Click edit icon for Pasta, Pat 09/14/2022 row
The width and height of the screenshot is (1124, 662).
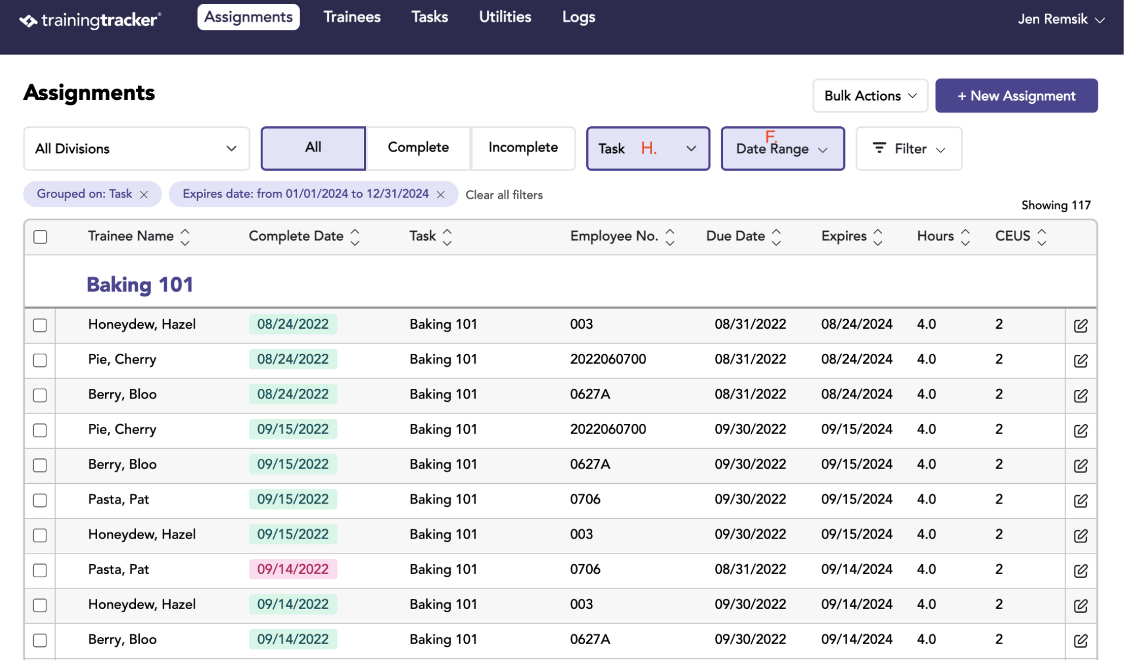click(x=1080, y=571)
